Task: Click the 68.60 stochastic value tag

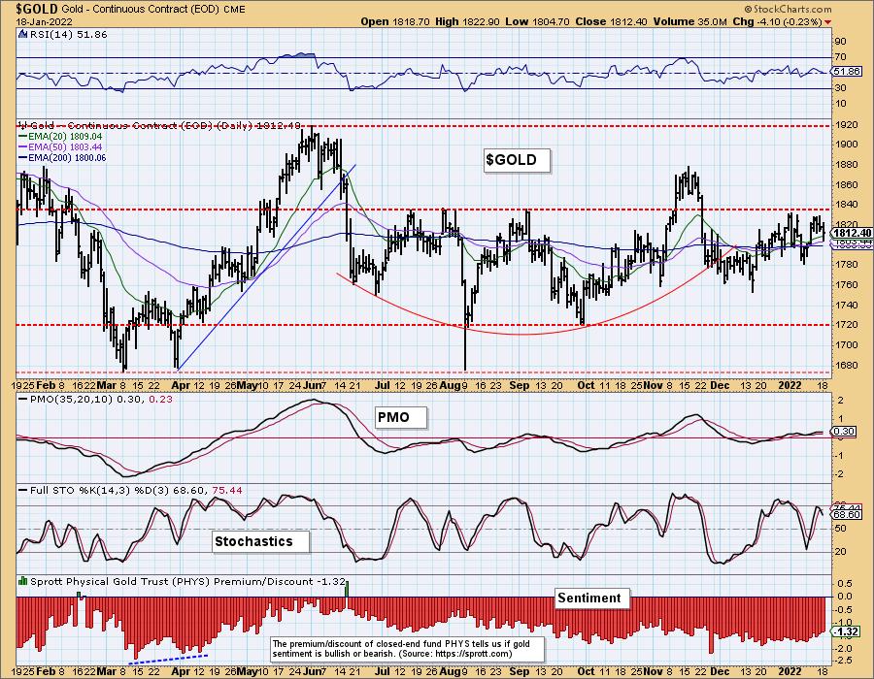Action: click(x=847, y=515)
